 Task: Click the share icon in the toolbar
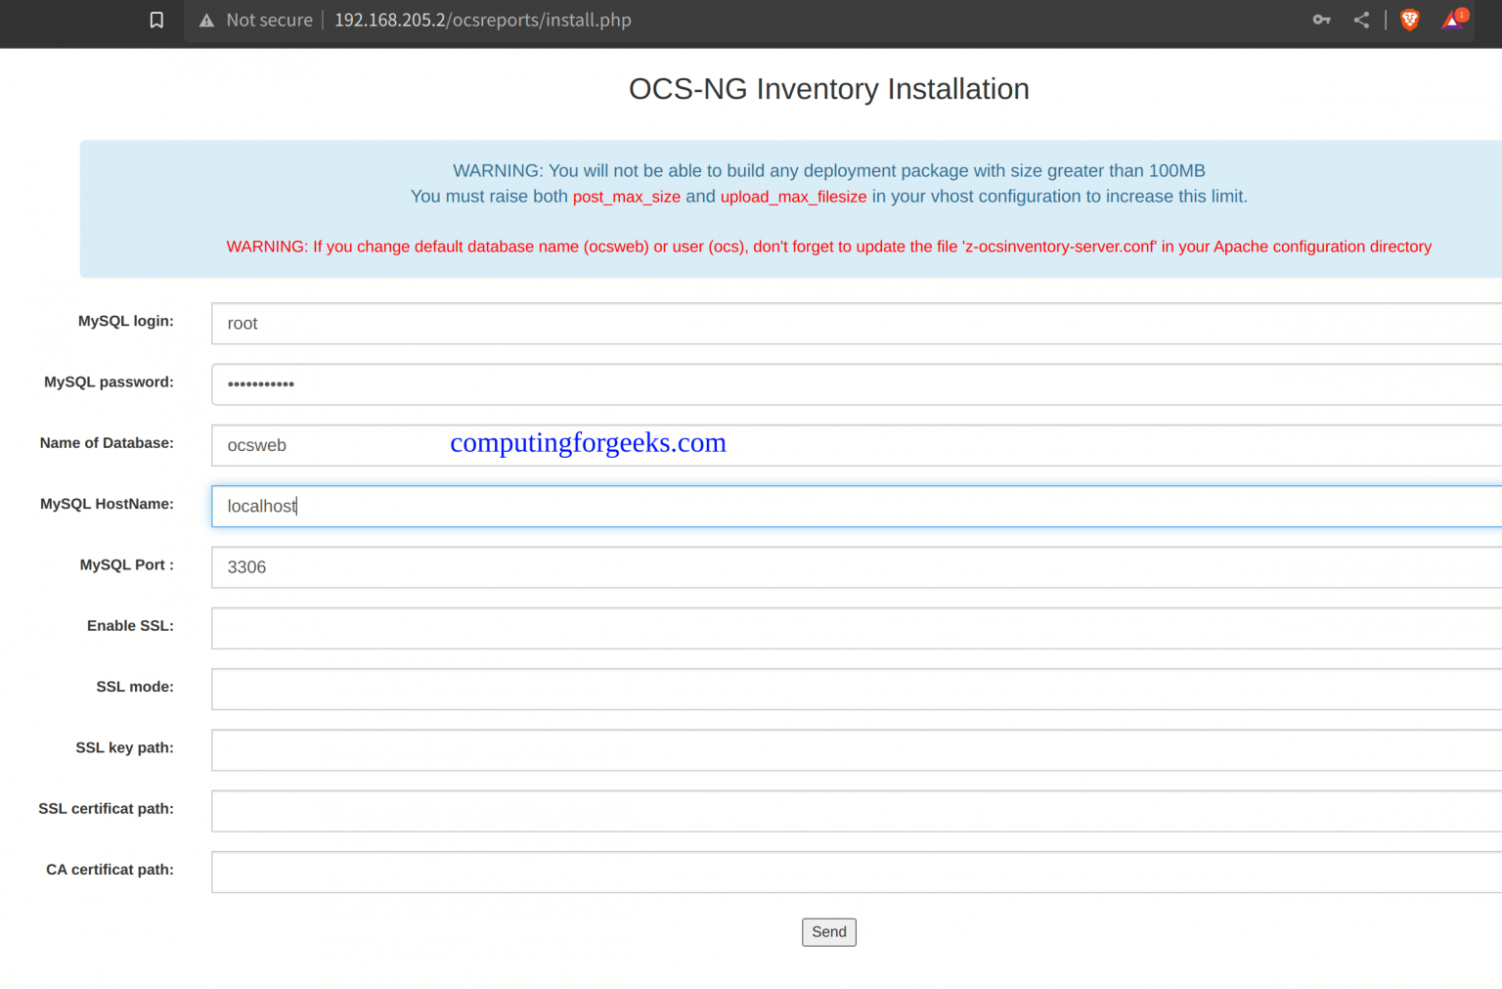pyautogui.click(x=1361, y=20)
